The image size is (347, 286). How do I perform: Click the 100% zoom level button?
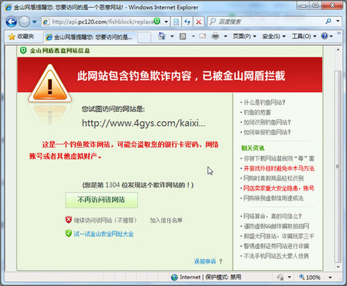[x=310, y=277]
